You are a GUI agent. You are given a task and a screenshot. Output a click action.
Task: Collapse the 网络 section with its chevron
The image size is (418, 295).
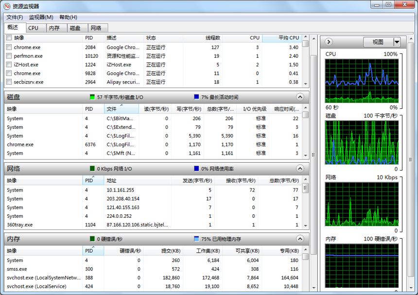[300, 169]
